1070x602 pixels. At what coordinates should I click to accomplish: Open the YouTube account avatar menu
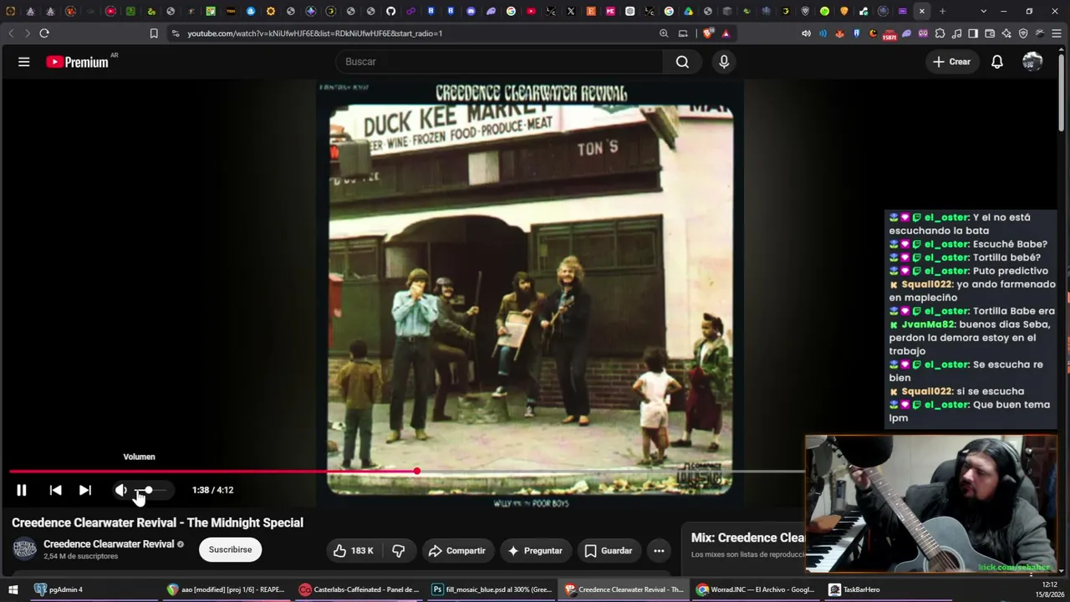point(1032,62)
